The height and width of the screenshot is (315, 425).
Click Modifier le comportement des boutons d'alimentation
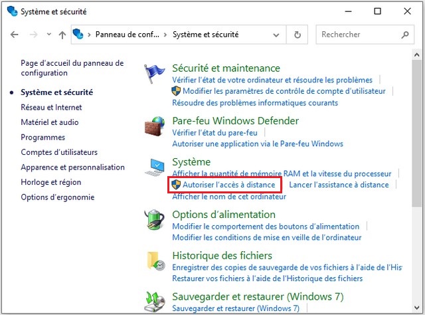click(x=266, y=227)
